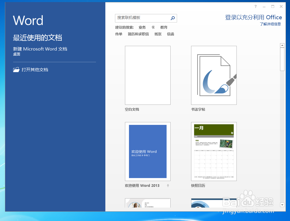Click the open-folder icon beside 打开其他文档
Image resolution: width=290 pixels, height=221 pixels.
pyautogui.click(x=16, y=70)
